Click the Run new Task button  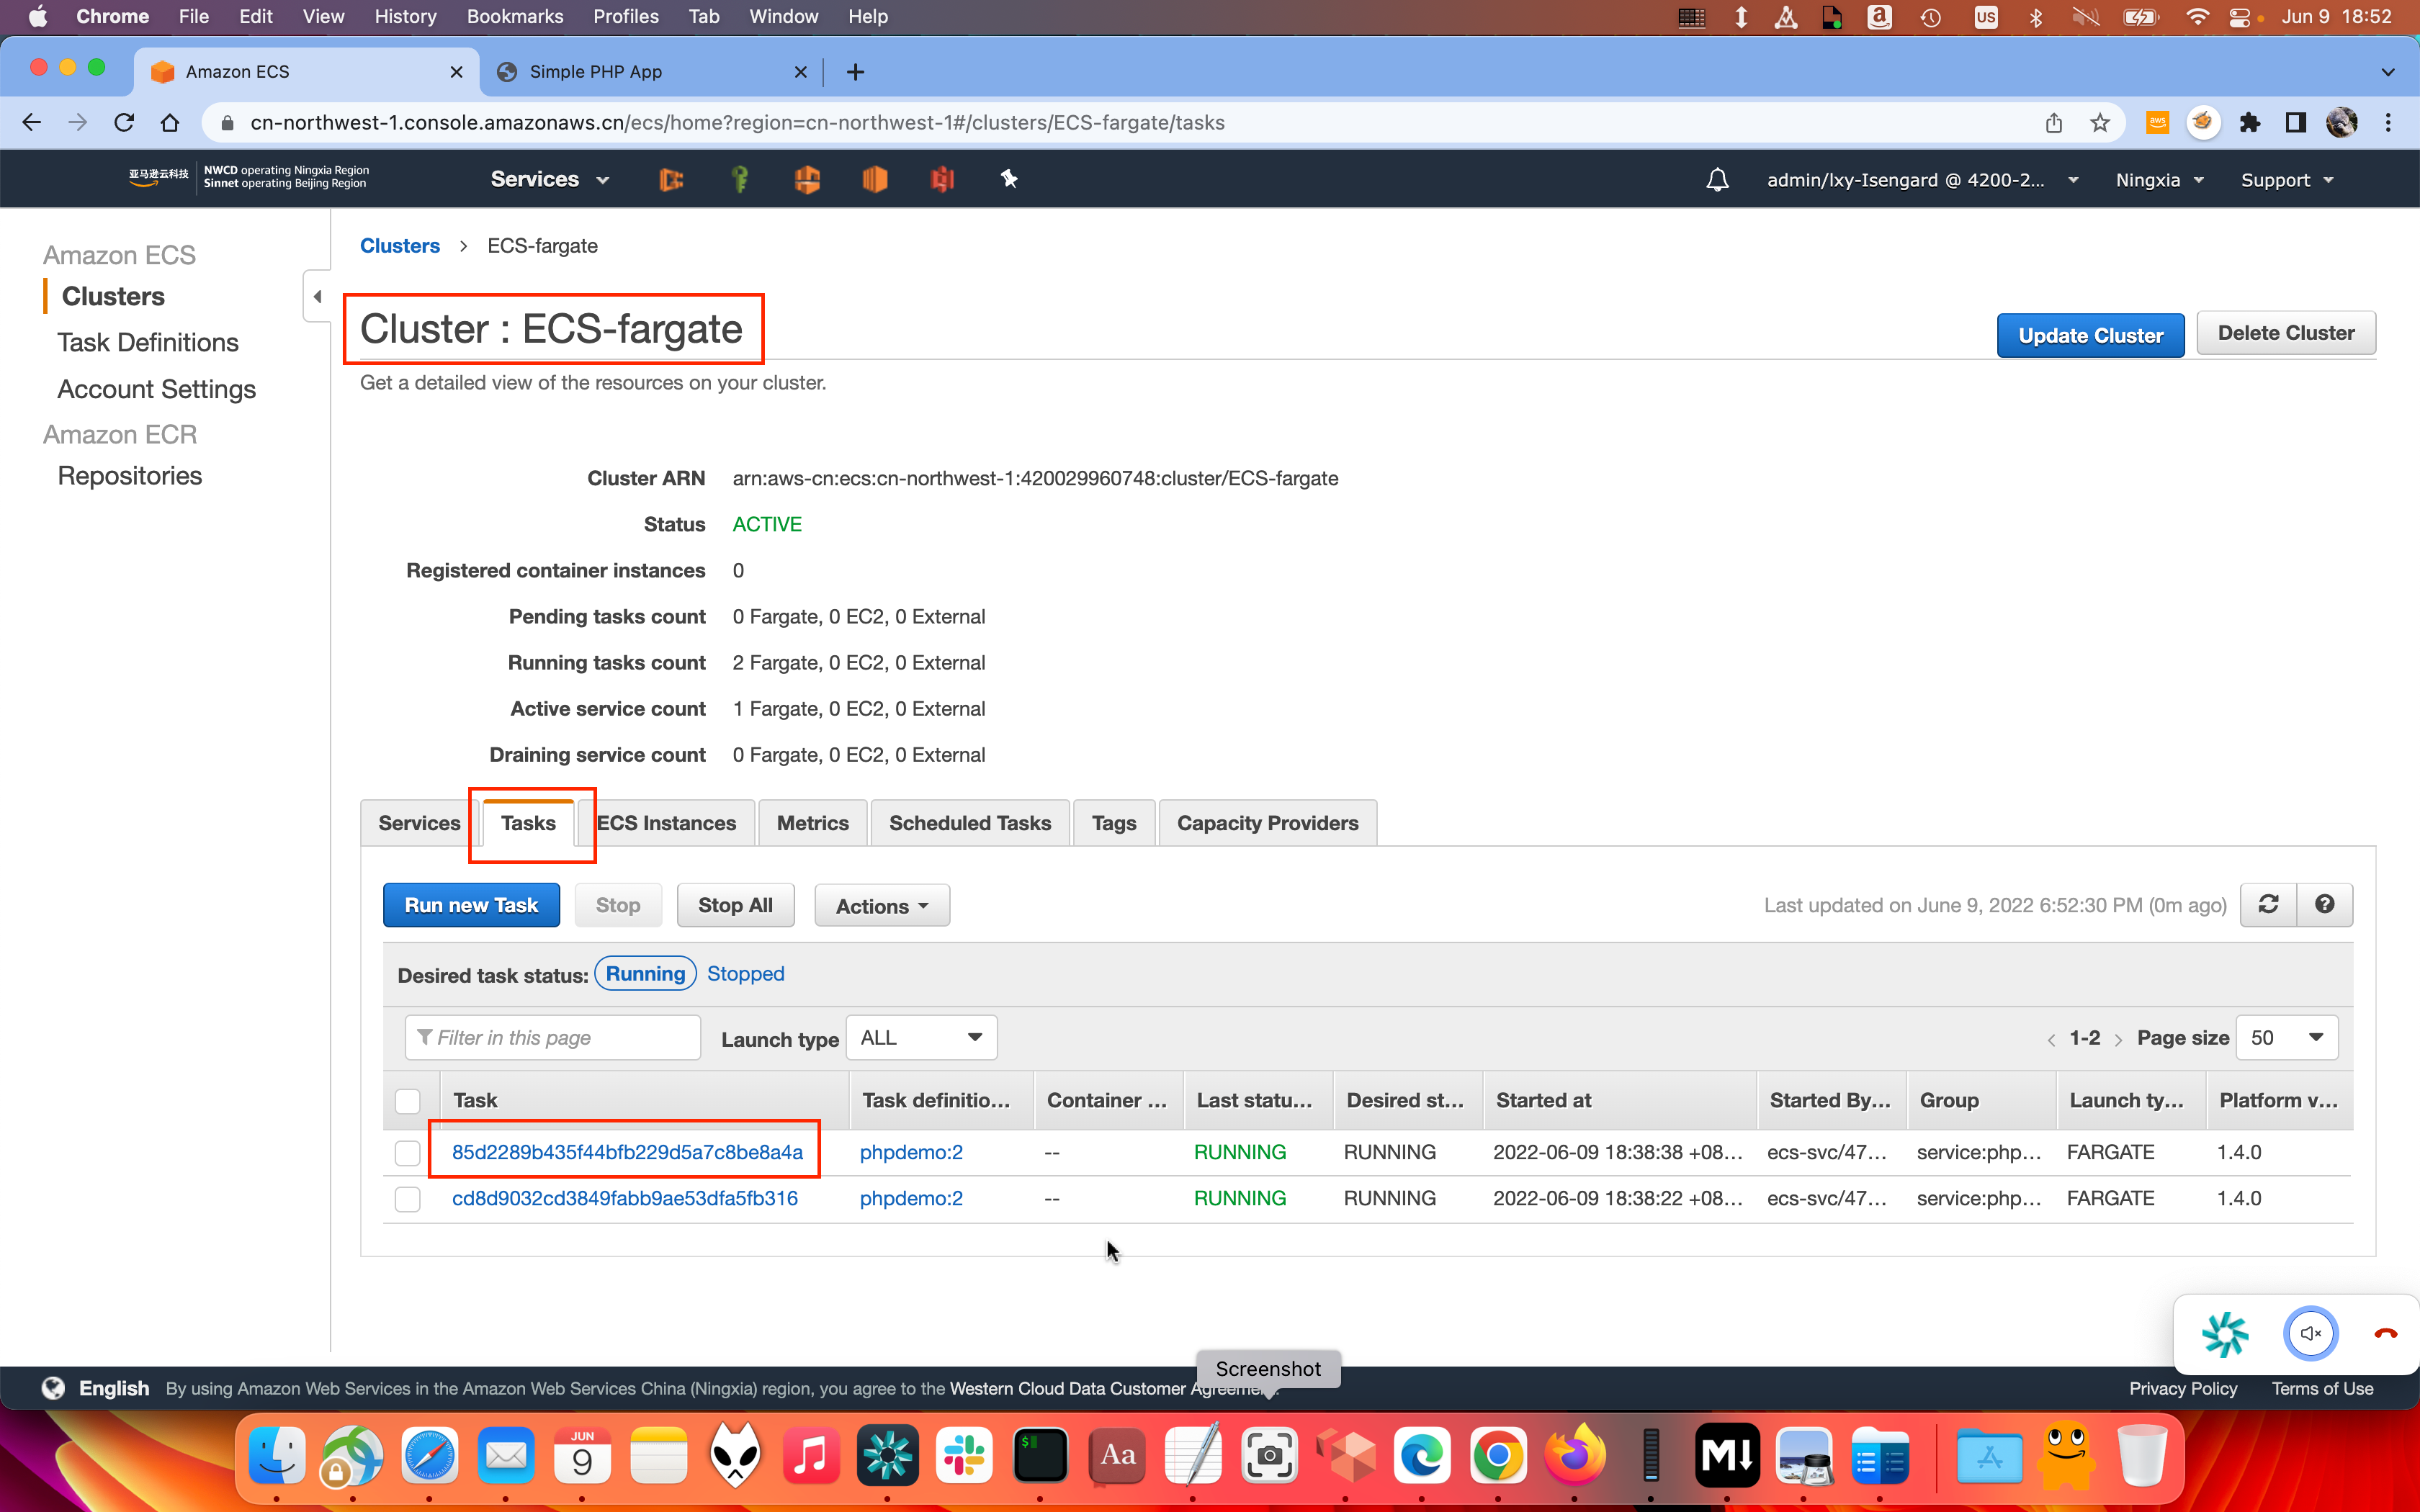[471, 905]
